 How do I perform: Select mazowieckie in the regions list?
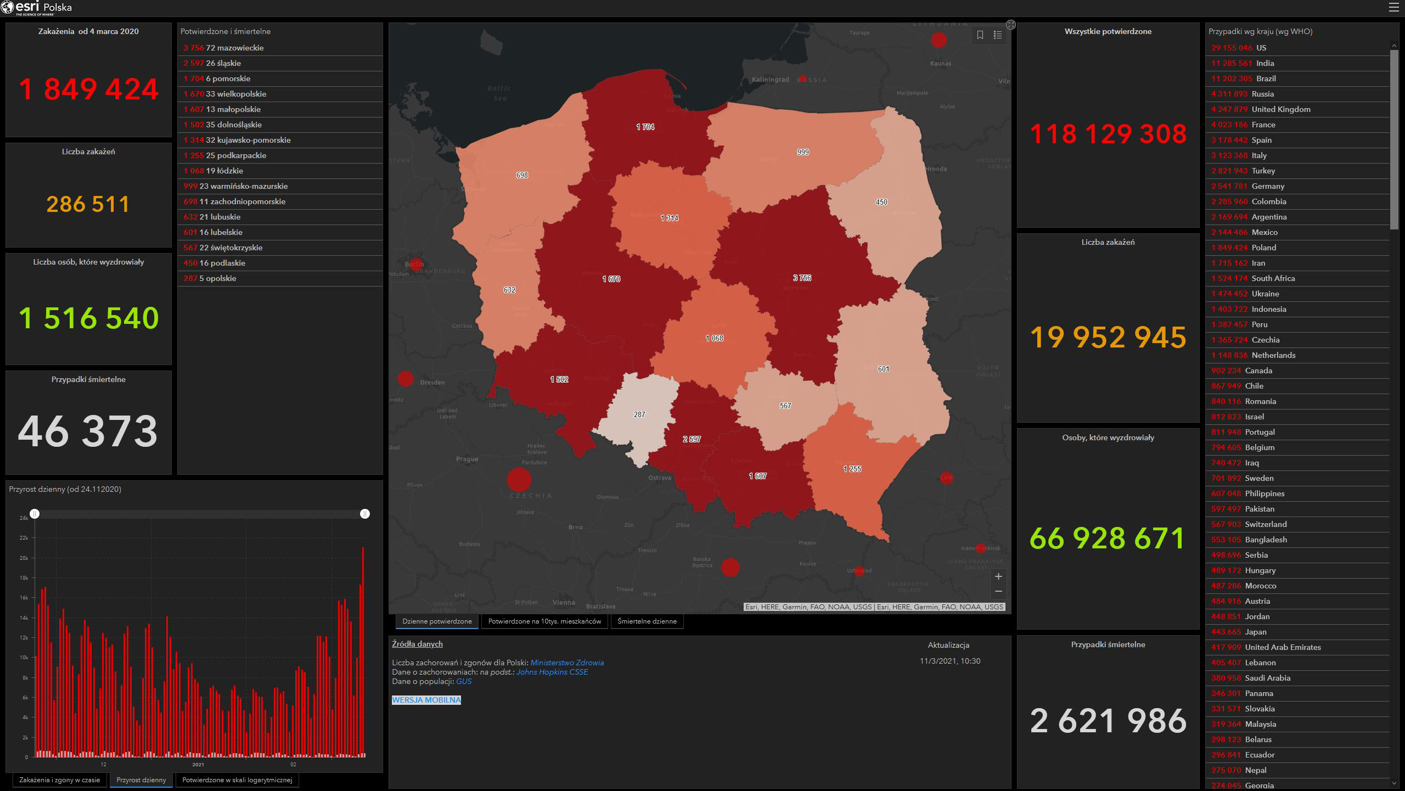click(235, 48)
